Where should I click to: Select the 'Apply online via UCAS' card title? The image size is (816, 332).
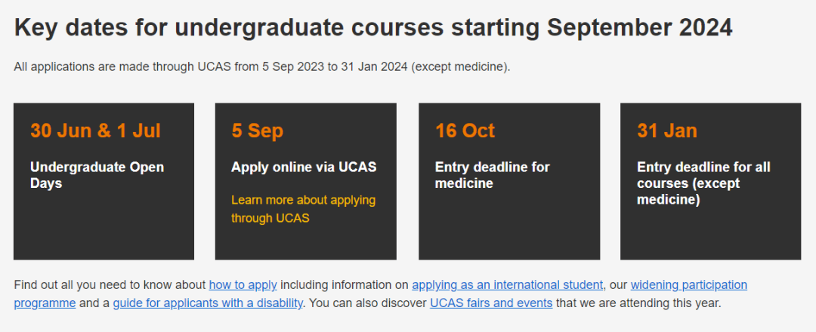click(x=304, y=167)
